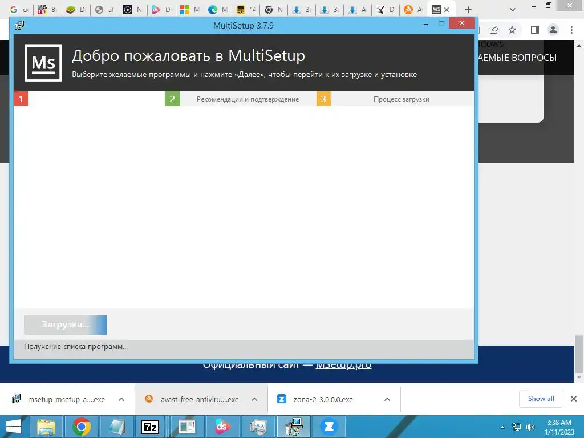
Task: Click status text Получение списка программ...
Action: pyautogui.click(x=76, y=346)
